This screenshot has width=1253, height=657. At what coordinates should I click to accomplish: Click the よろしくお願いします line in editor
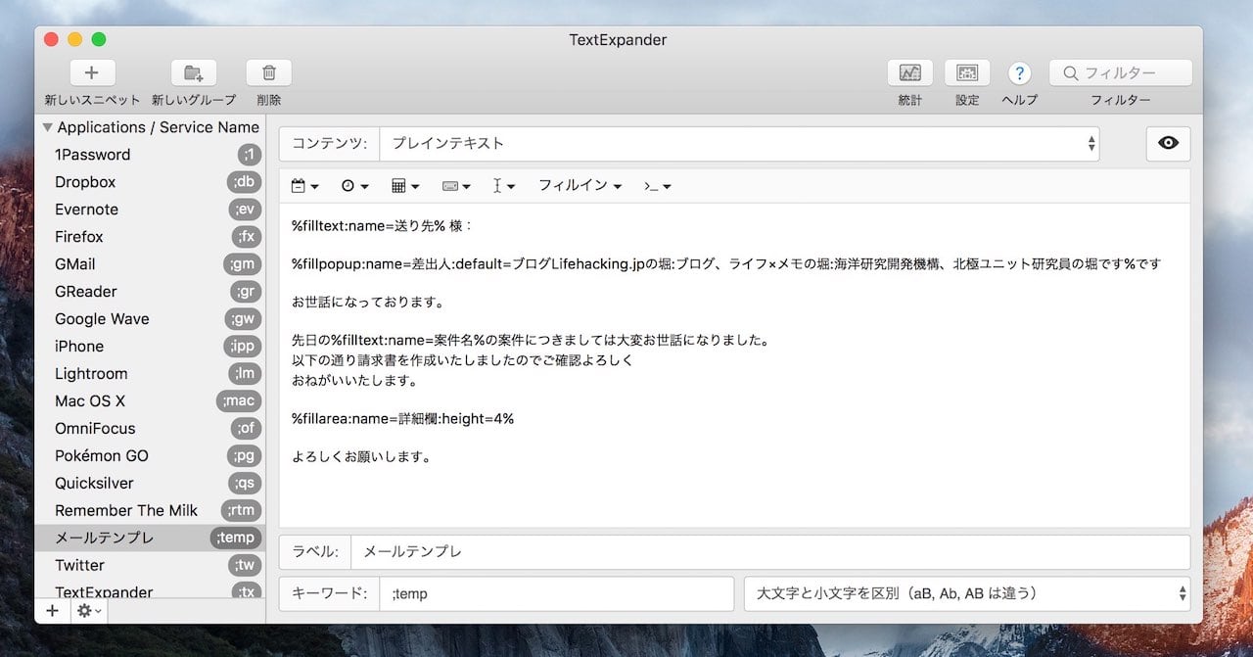361,456
